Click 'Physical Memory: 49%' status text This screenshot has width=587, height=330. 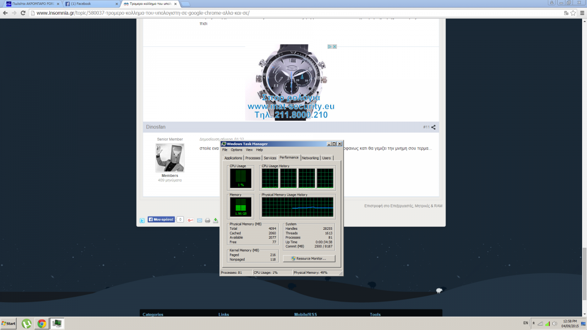pos(311,272)
